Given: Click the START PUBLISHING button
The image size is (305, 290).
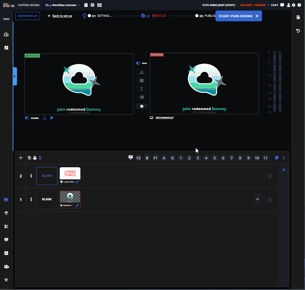Looking at the screenshot, I should click(x=239, y=16).
